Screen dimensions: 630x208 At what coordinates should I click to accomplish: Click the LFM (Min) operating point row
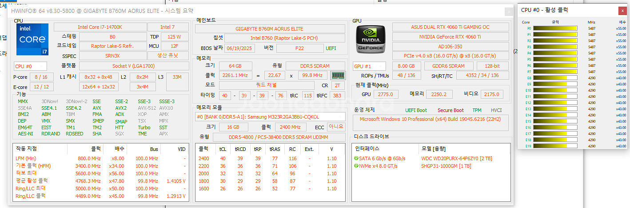100,158
